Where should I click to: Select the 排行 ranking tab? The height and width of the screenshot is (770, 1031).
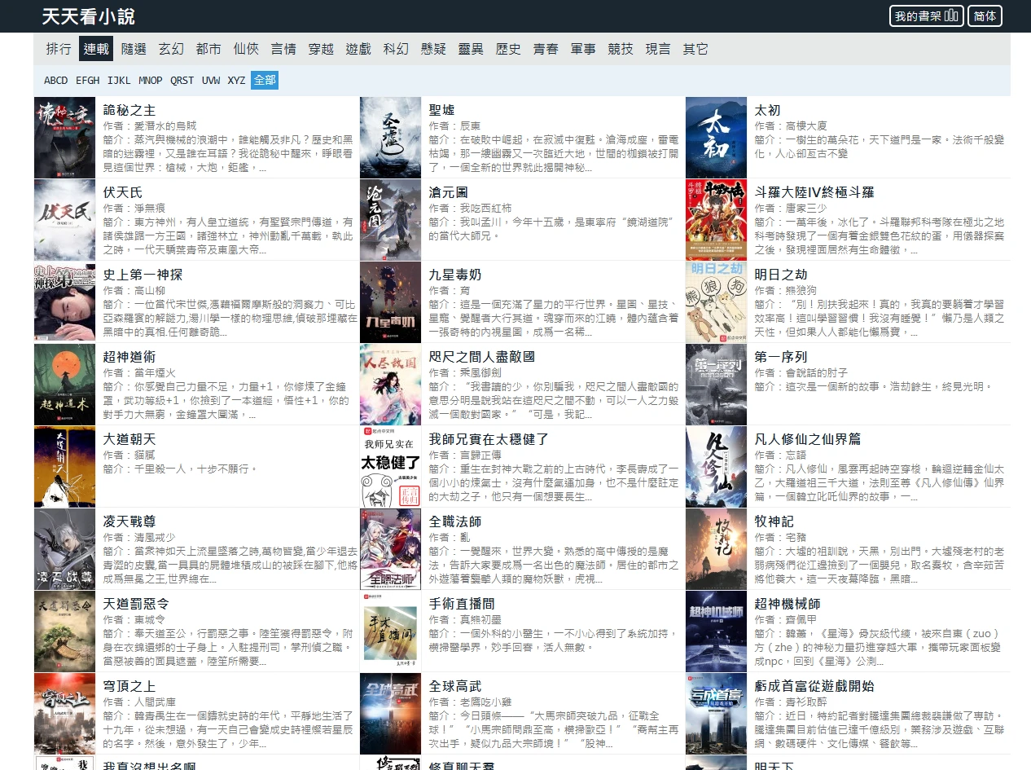[x=59, y=49]
